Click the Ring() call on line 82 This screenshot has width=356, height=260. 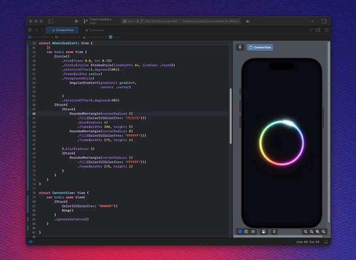click(x=68, y=210)
